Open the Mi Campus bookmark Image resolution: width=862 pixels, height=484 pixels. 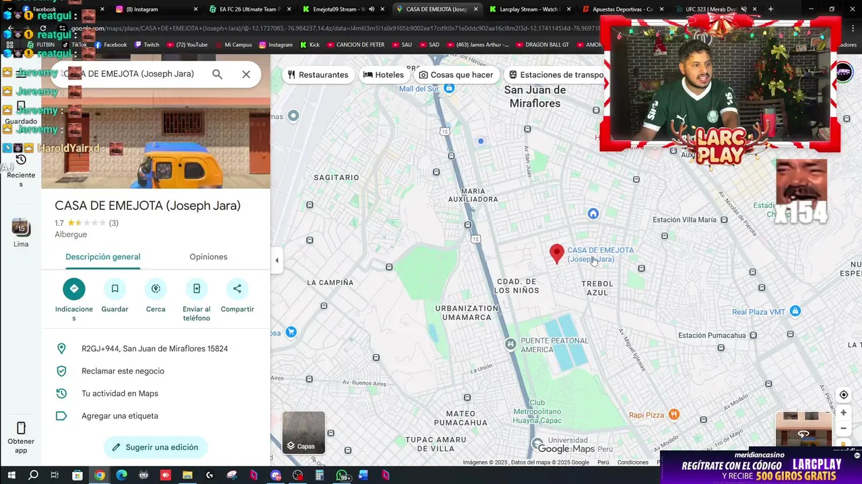(233, 45)
